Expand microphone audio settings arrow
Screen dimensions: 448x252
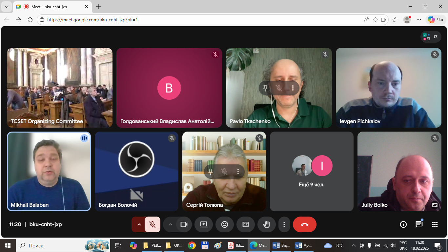pos(139,224)
